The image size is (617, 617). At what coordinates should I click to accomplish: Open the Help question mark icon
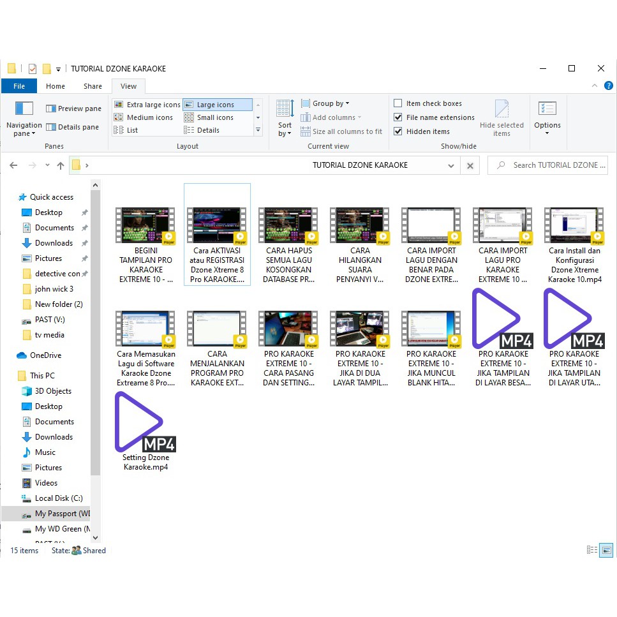pyautogui.click(x=609, y=86)
